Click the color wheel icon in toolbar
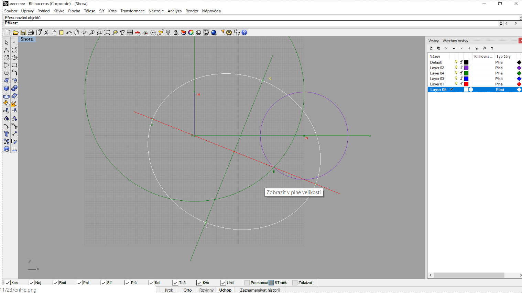Image resolution: width=522 pixels, height=293 pixels. click(191, 33)
